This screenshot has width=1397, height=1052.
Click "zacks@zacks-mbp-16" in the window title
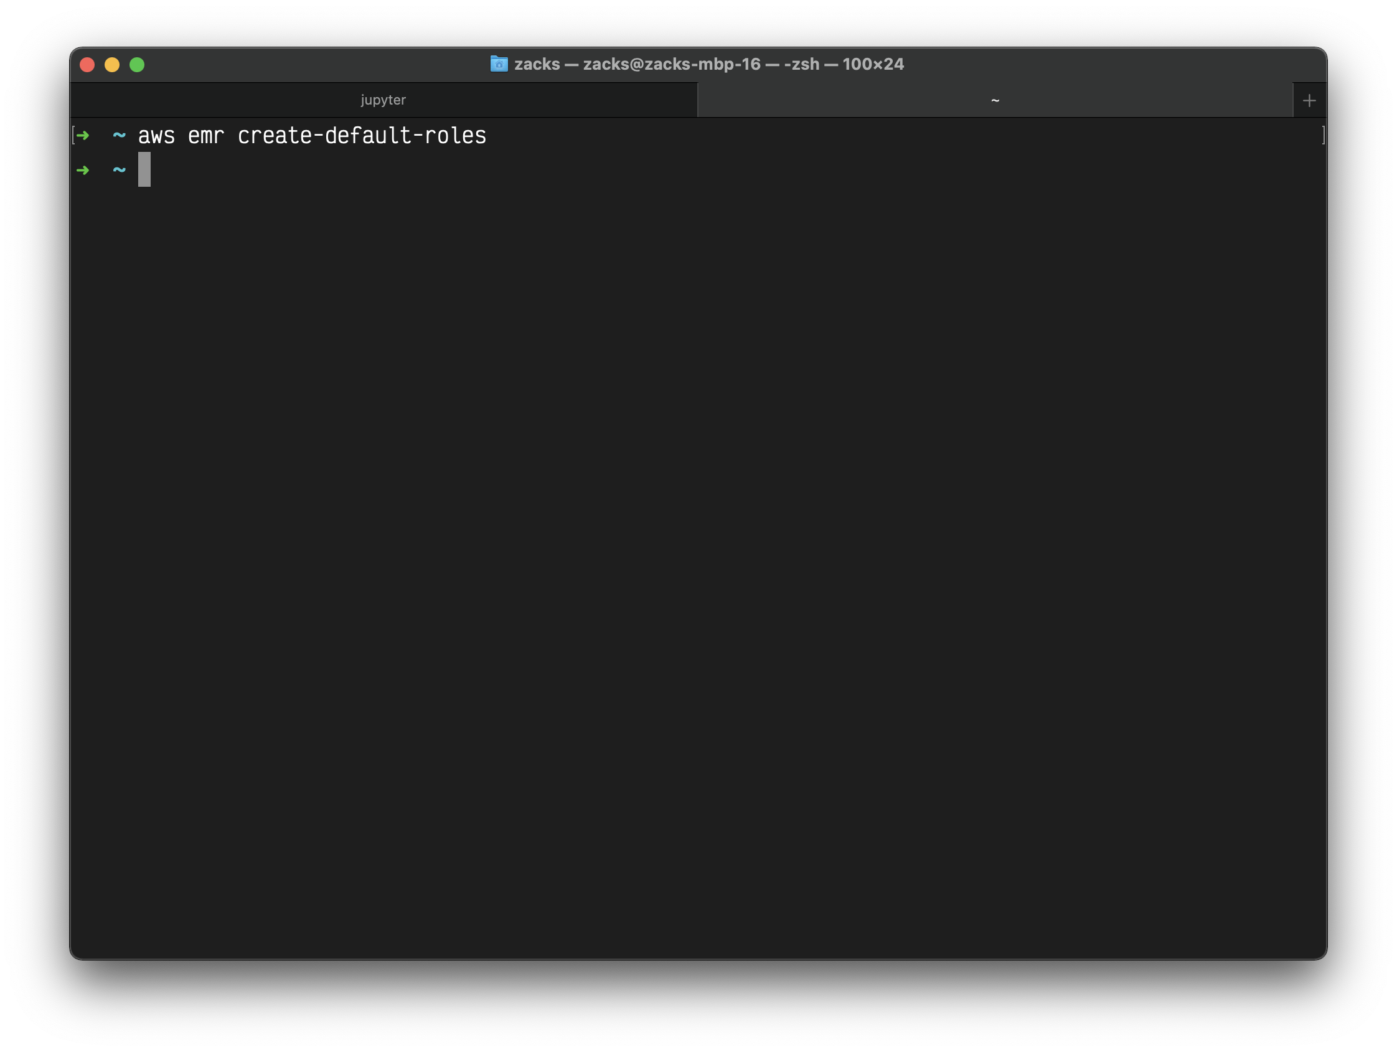pyautogui.click(x=671, y=64)
